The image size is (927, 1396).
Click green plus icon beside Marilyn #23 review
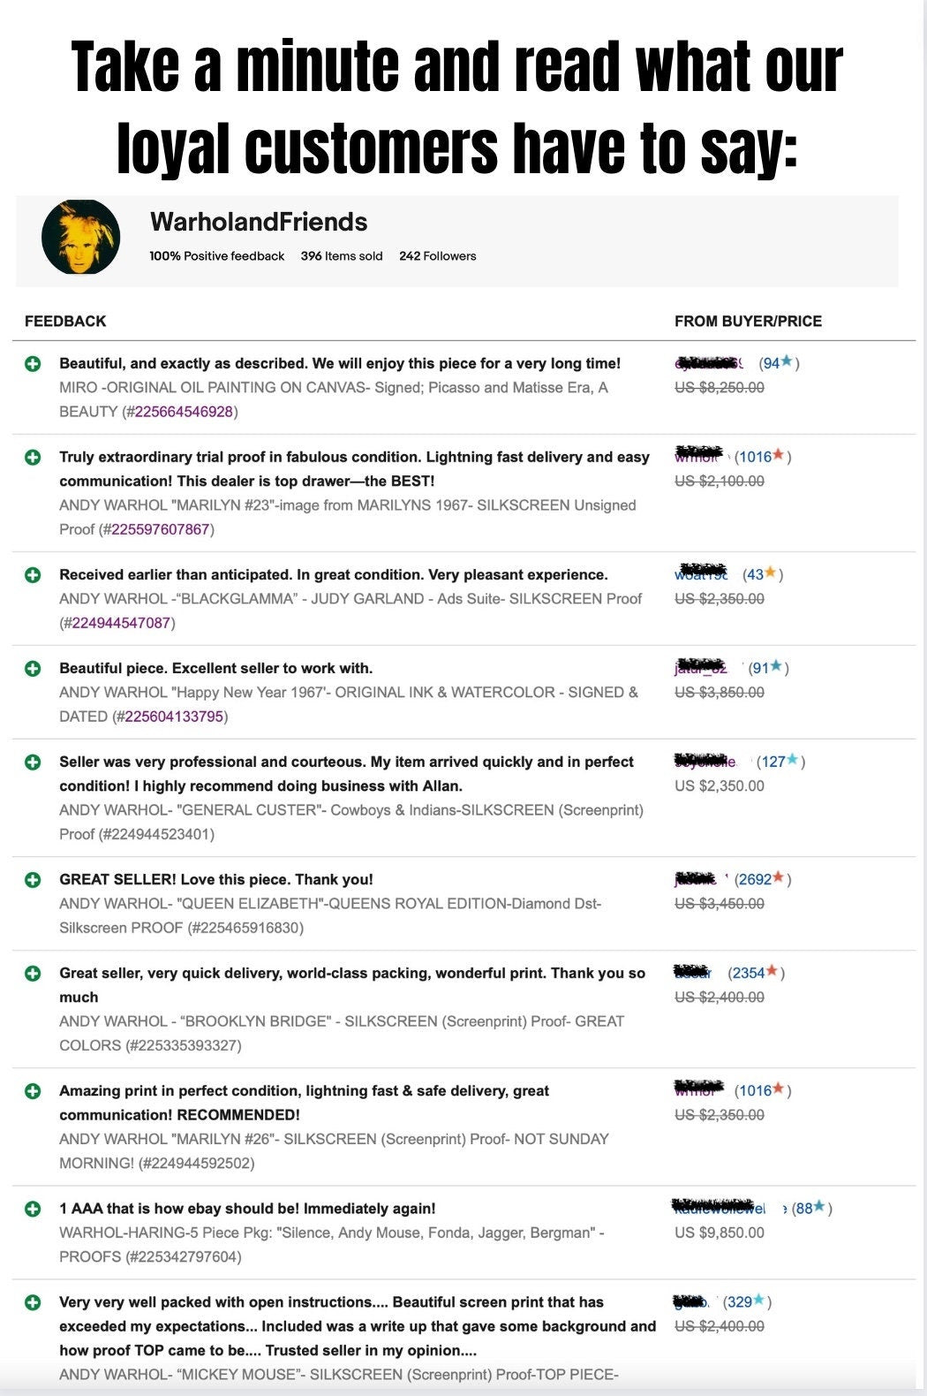pos(35,458)
